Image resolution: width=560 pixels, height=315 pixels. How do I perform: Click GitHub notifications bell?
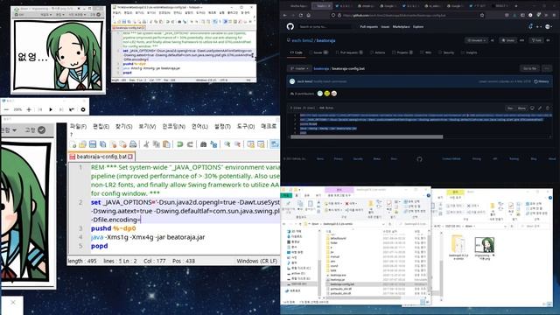pos(531,26)
